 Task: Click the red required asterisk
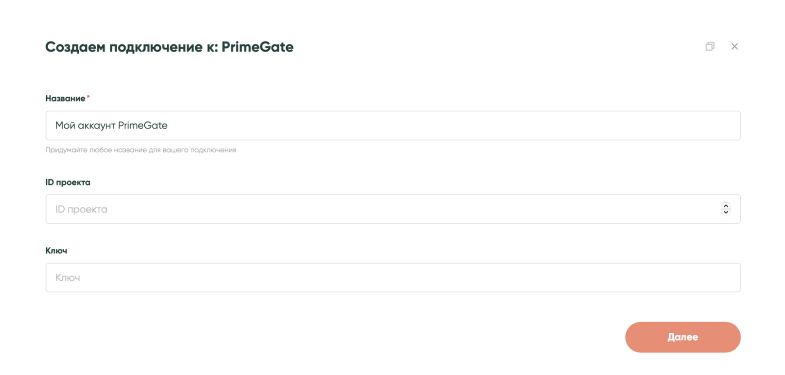pos(88,97)
